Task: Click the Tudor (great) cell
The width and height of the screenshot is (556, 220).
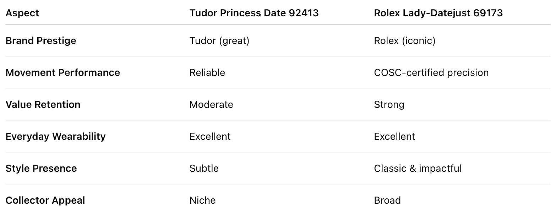Action: click(x=219, y=41)
